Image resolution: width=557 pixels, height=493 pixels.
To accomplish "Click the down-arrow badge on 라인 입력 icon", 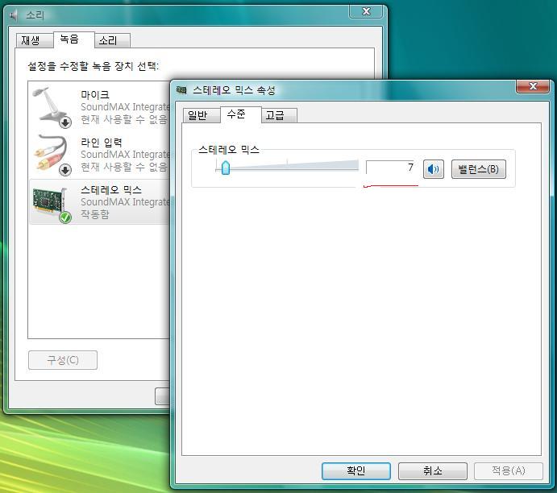I will (65, 170).
